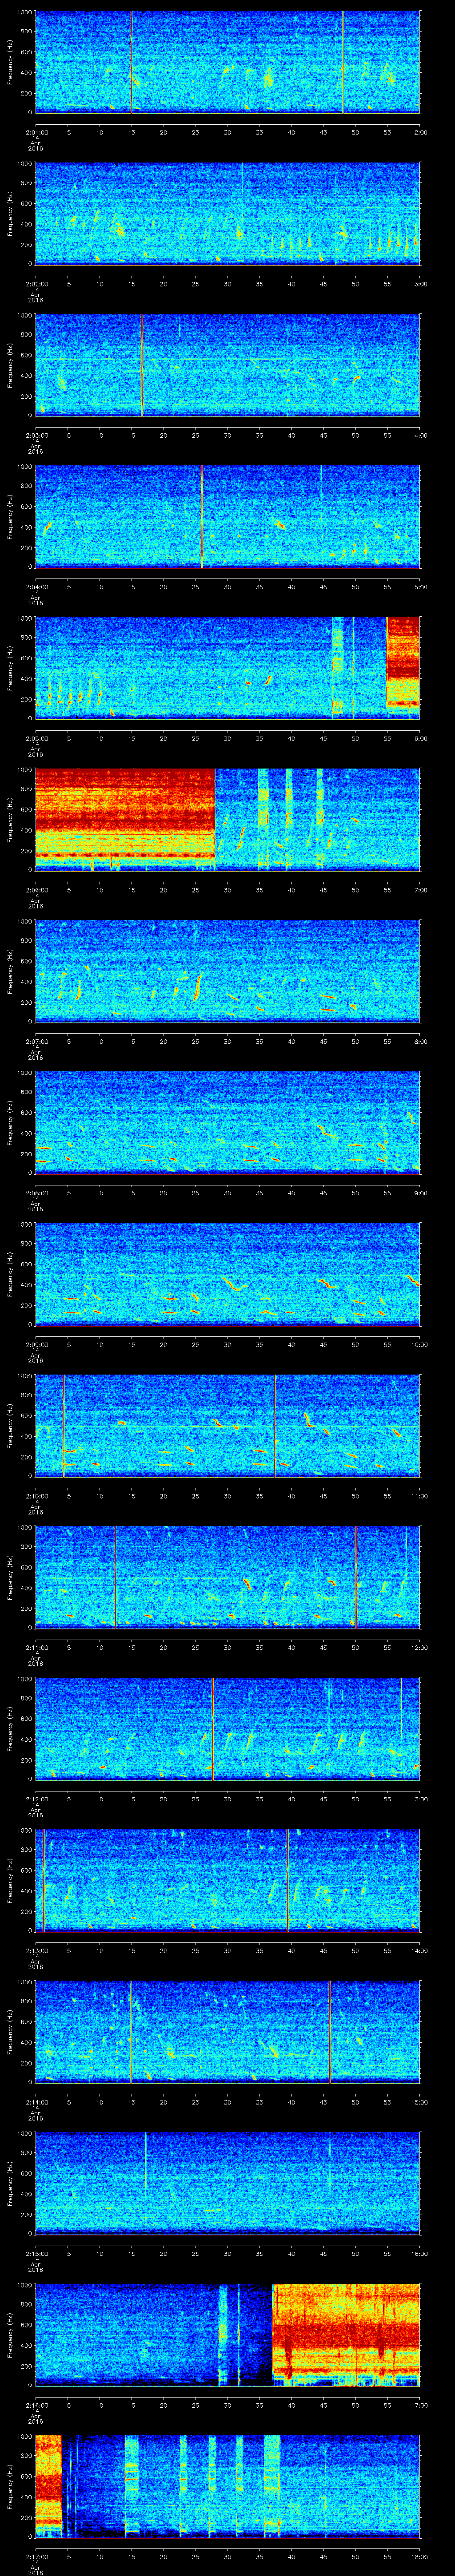Click the large red noise band in the 2:06:00 panel
Viewport: 455px width, 2576px height.
[125, 813]
